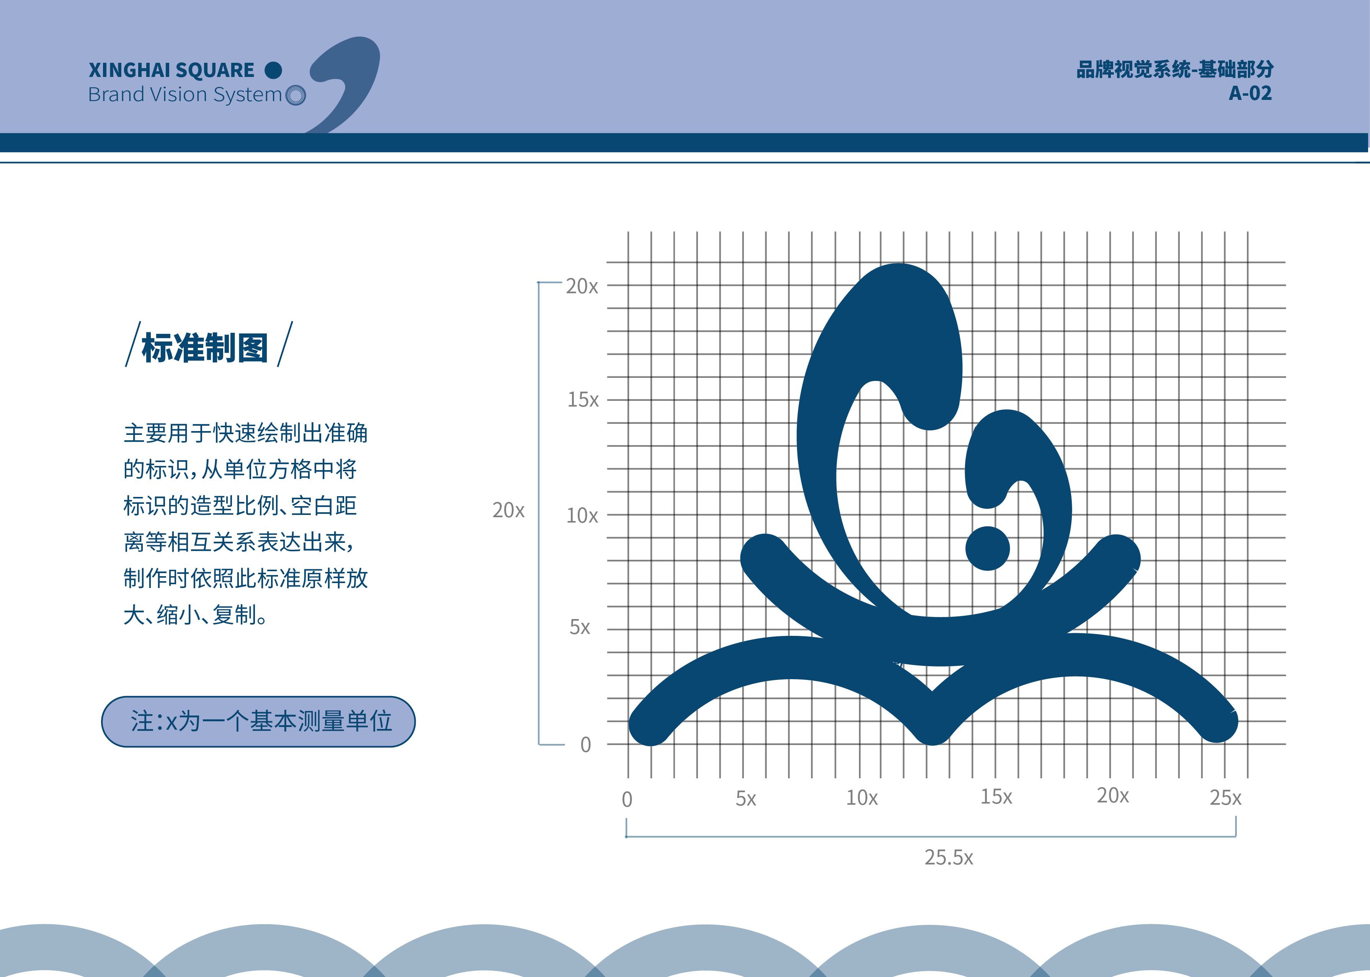
Task: Click the "标准制图" section heading
Action: 205,348
